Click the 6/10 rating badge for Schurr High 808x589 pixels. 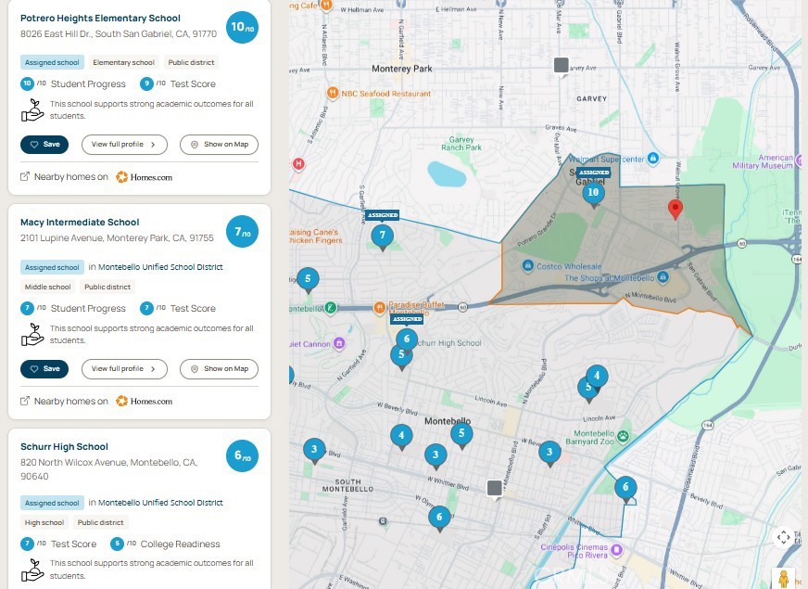[x=242, y=456]
